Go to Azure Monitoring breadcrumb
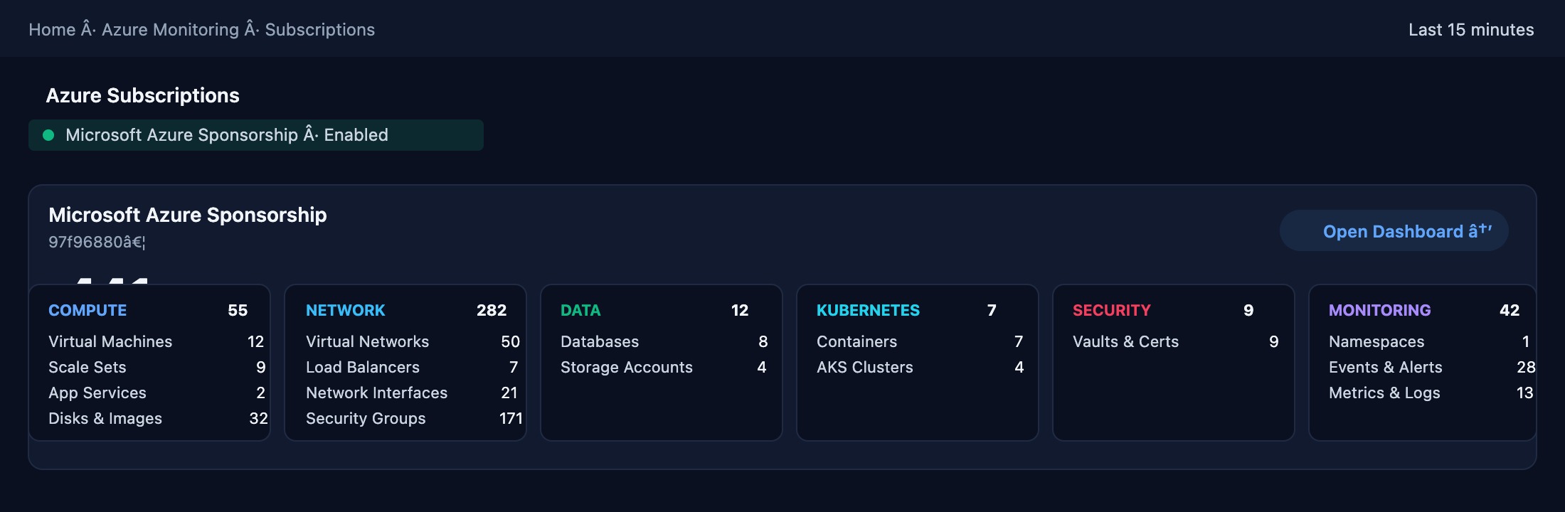 click(x=170, y=30)
